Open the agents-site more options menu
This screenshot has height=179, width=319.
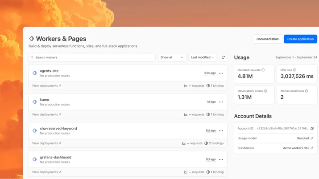tap(221, 73)
